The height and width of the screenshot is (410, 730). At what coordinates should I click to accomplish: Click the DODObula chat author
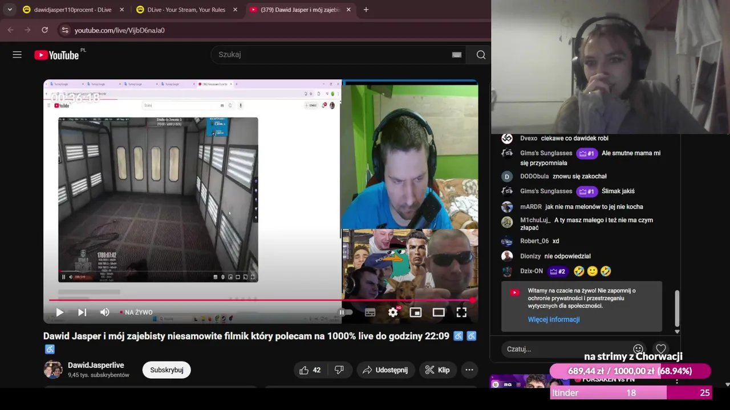coord(534,177)
